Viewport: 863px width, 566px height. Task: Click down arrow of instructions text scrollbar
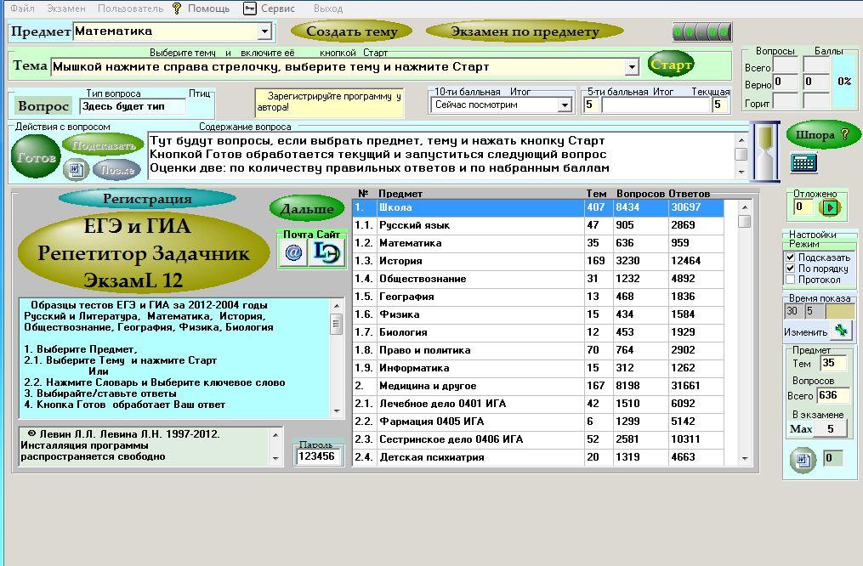coord(337,410)
